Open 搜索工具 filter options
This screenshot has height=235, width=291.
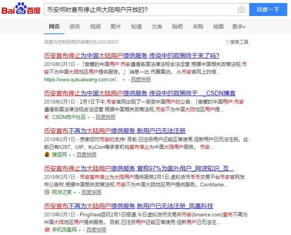click(x=239, y=42)
